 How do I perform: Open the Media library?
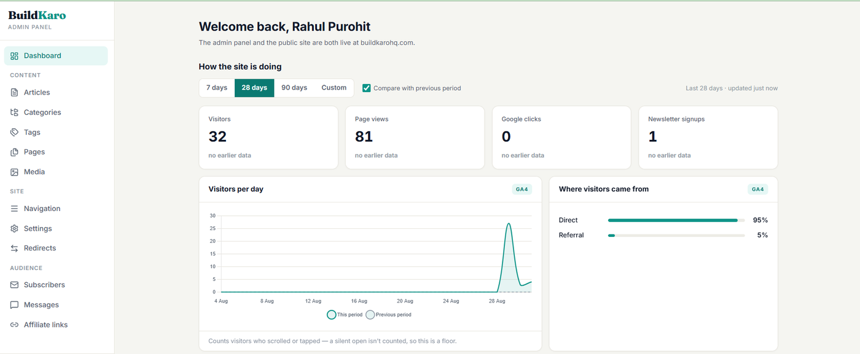pyautogui.click(x=56, y=172)
